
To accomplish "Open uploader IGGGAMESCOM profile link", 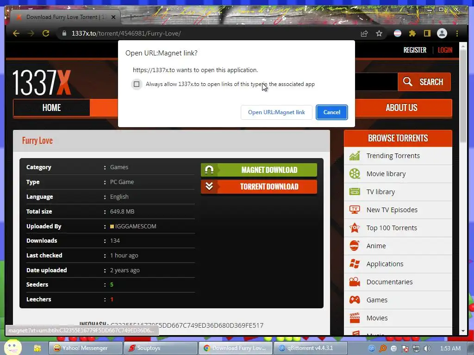I will point(136,226).
